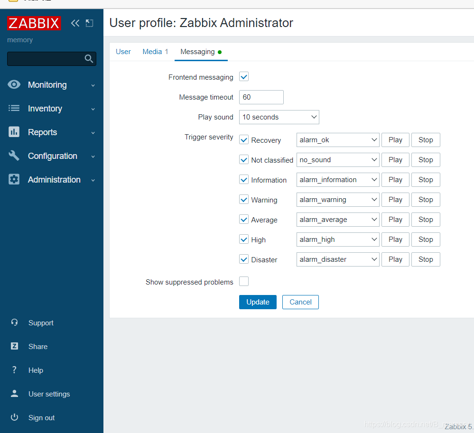Screen dimensions: 474x433
Task: Expand the Administration menu chevron
Action: (x=93, y=180)
